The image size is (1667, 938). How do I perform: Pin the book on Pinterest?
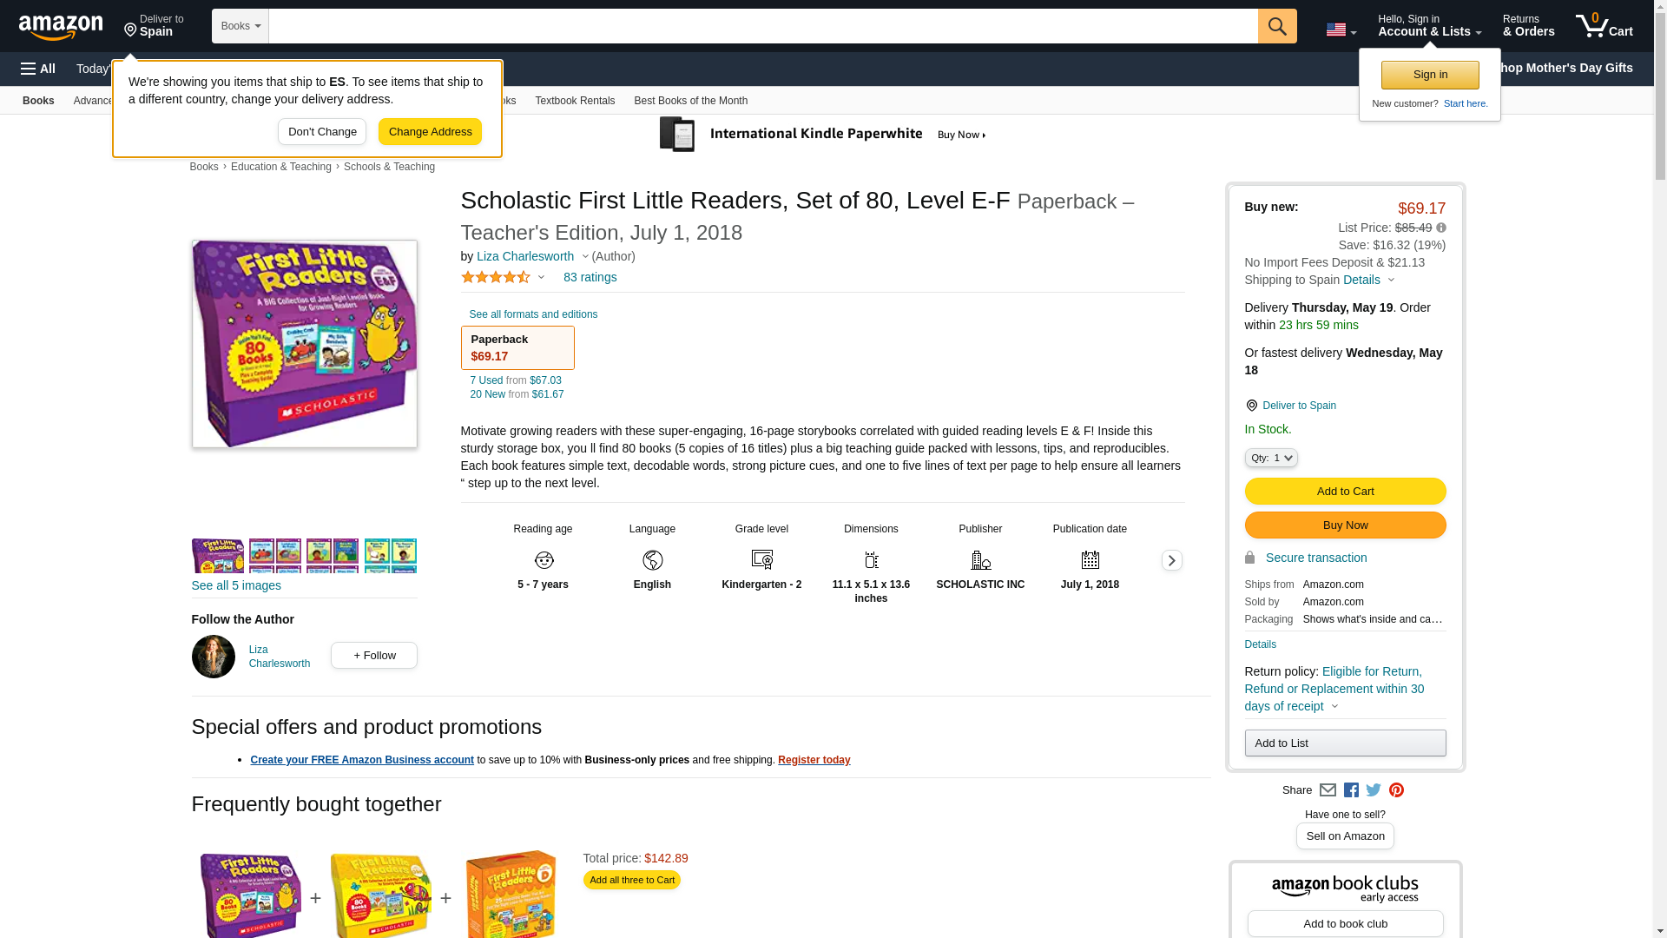(x=1396, y=790)
